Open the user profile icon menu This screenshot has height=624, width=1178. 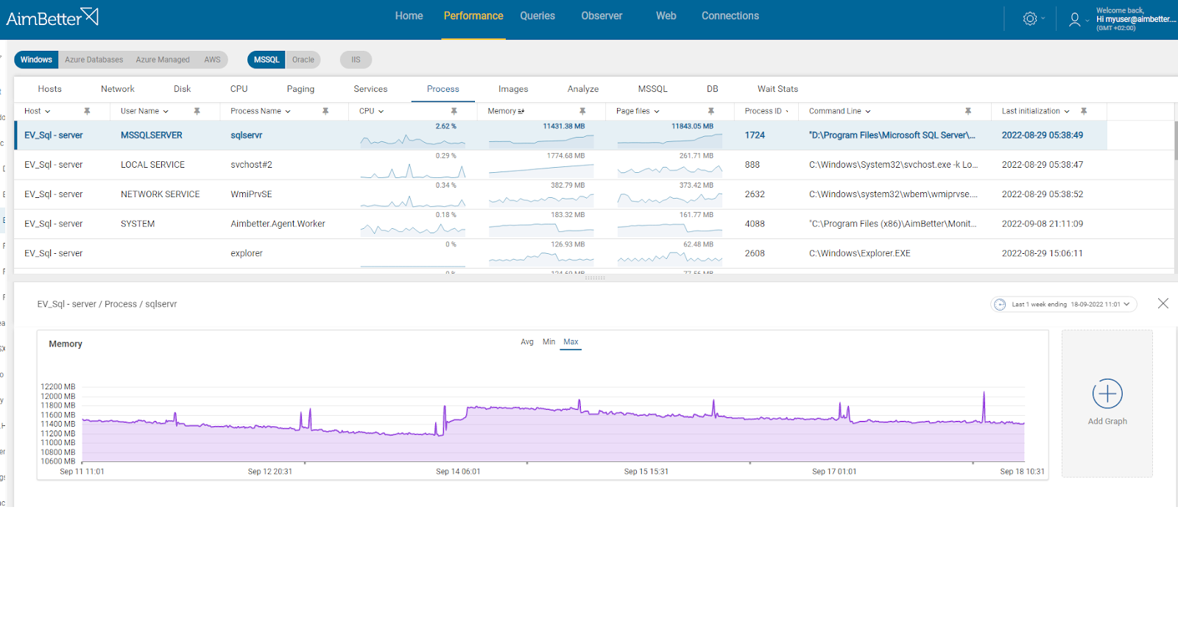[x=1075, y=19]
